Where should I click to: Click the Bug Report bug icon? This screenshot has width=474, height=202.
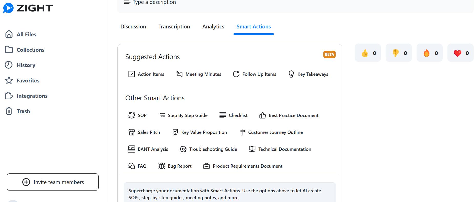(x=162, y=166)
